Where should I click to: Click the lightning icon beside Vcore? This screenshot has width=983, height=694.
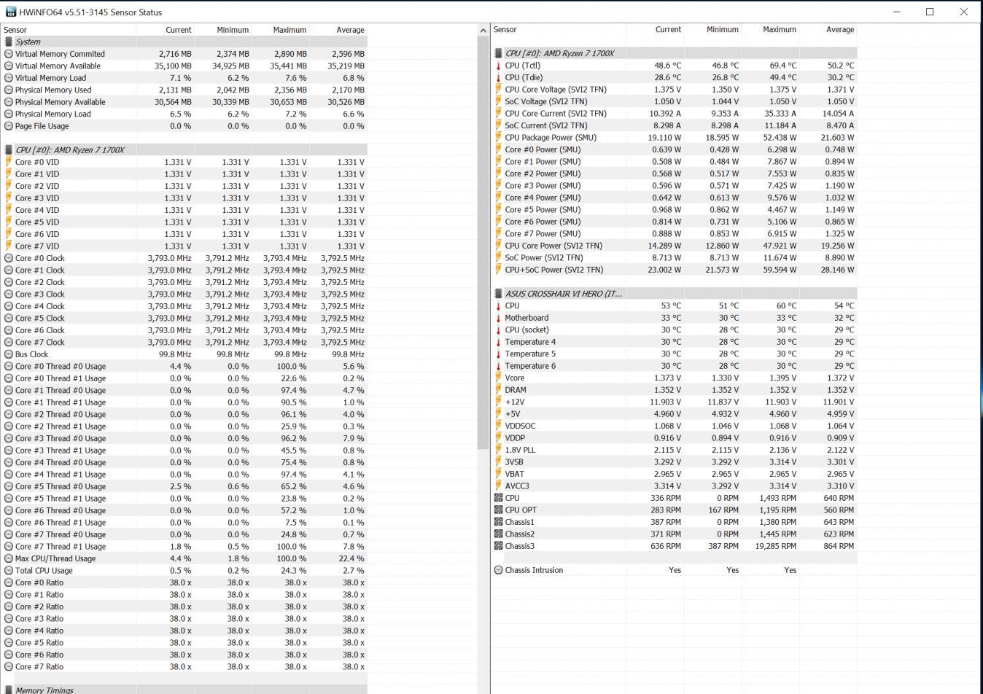pos(498,378)
